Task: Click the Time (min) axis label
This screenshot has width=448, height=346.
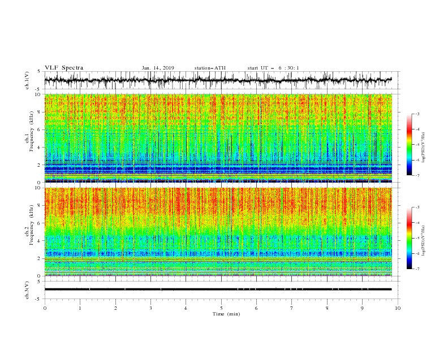Action: [226, 314]
